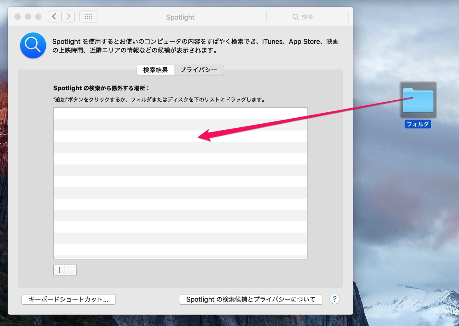Open キーボードショートカット… settings

point(68,299)
